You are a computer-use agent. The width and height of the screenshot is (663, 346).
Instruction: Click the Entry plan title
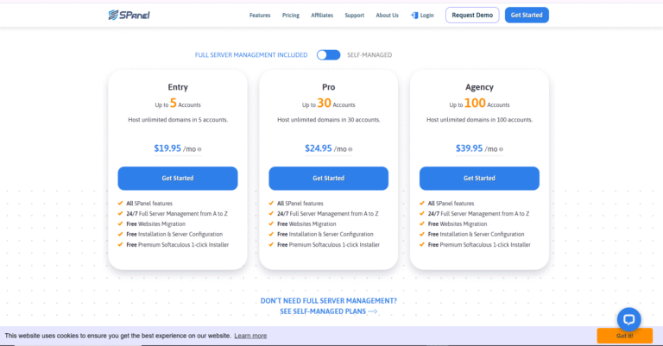point(178,87)
